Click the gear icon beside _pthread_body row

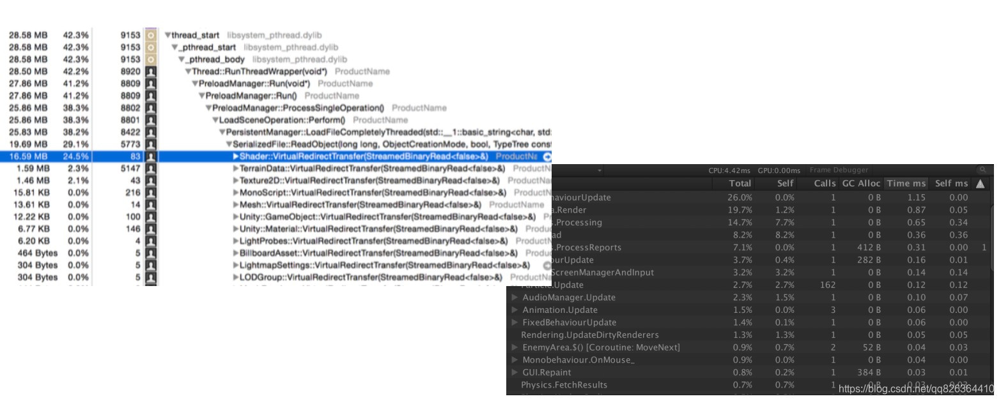tap(151, 59)
